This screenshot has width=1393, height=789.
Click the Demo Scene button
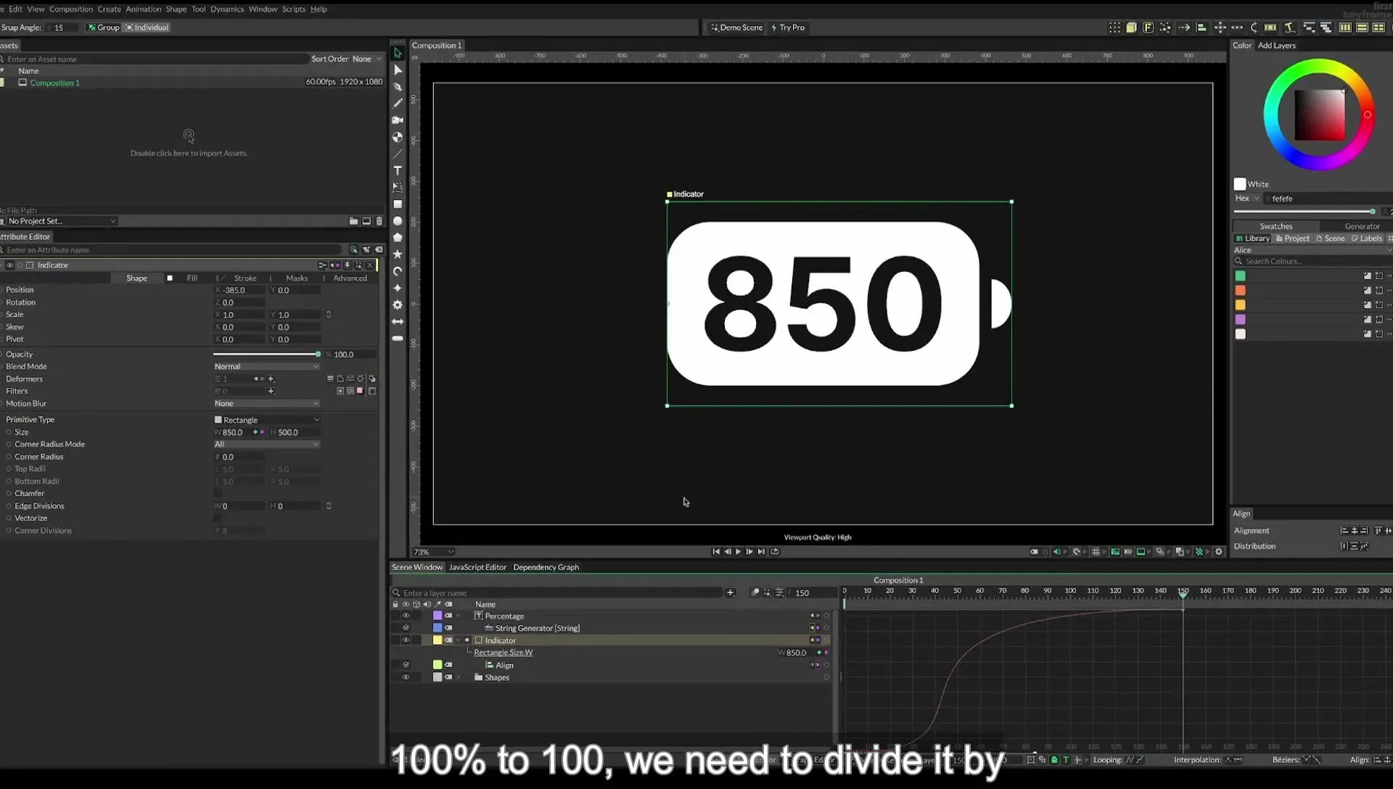click(x=736, y=28)
